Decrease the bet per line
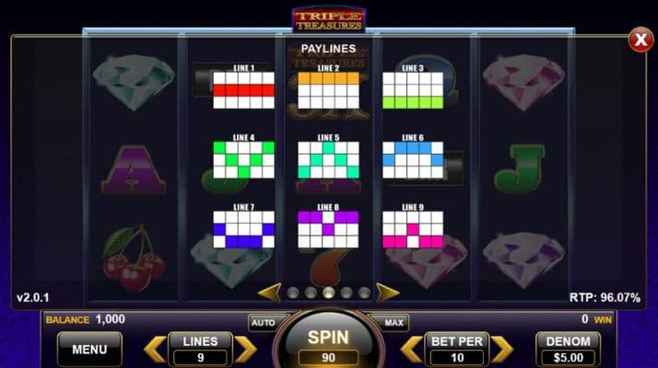Screen dimensions: 658x368 411,349
